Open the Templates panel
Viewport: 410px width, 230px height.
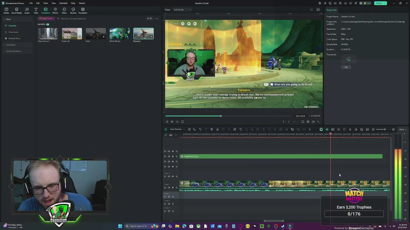83,11
